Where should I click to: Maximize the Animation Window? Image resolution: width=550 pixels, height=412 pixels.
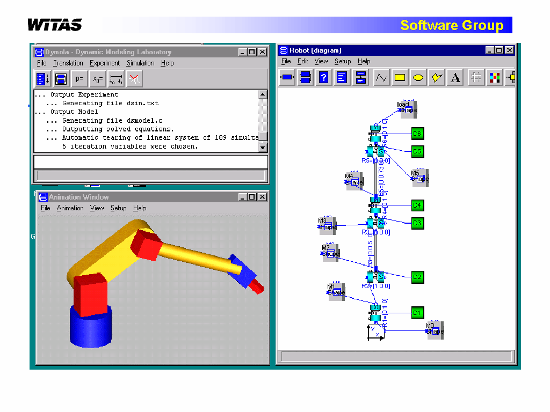click(x=252, y=197)
